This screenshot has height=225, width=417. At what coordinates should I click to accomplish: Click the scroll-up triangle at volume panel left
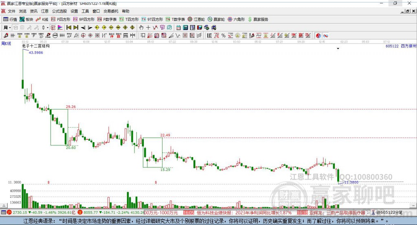[4, 206]
